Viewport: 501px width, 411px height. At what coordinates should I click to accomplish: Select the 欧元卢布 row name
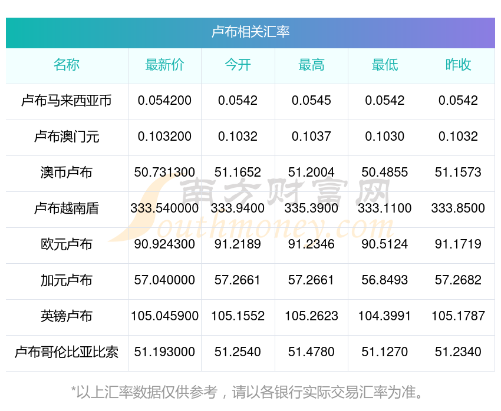(67, 244)
